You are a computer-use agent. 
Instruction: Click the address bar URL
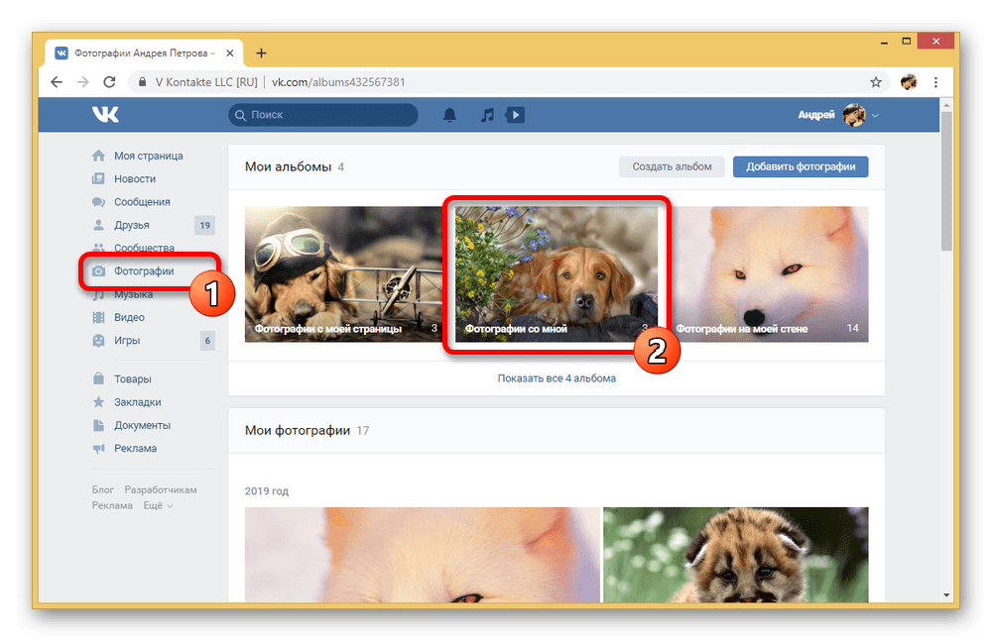[338, 82]
